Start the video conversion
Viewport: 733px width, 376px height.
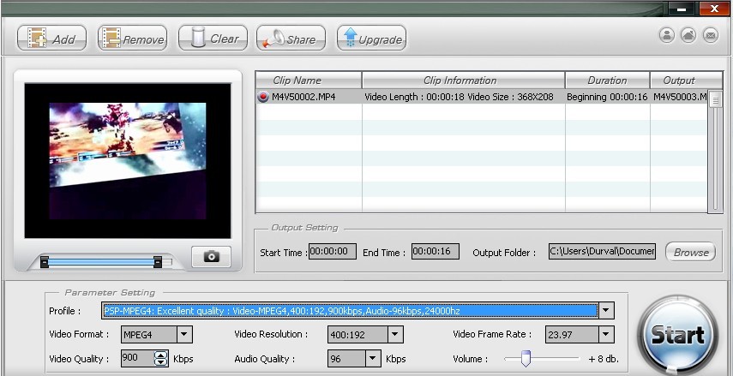[678, 334]
